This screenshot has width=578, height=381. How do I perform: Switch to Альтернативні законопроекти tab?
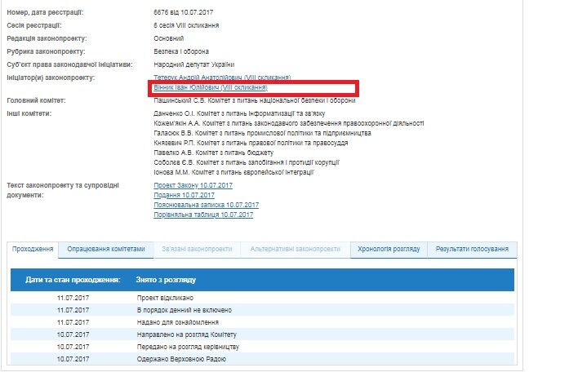pos(295,249)
